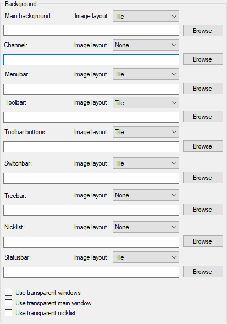Image resolution: width=227 pixels, height=324 pixels.
Task: Open Nicklist image layout dropdown
Action: [x=146, y=227]
